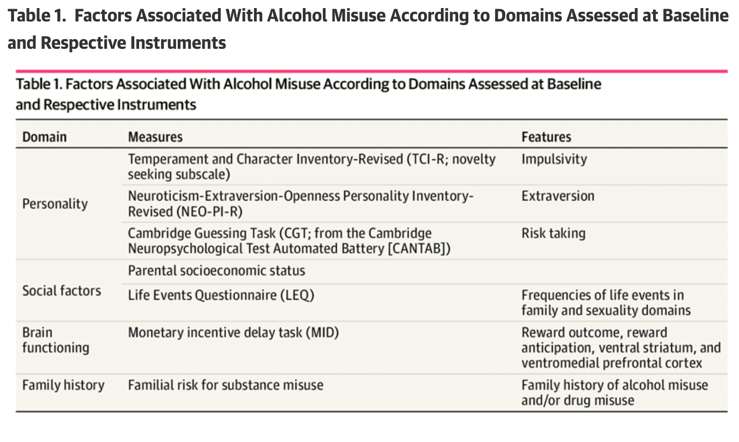
Task: Select the Brain functioning domain cell
Action: point(55,340)
